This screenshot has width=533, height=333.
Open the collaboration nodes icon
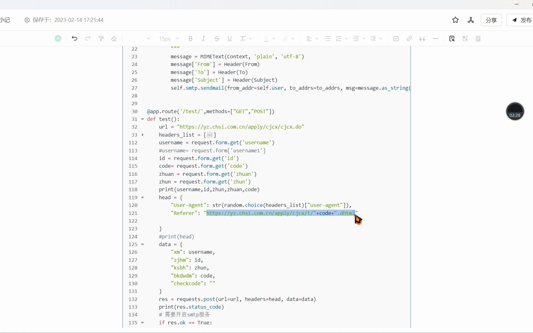(x=471, y=20)
